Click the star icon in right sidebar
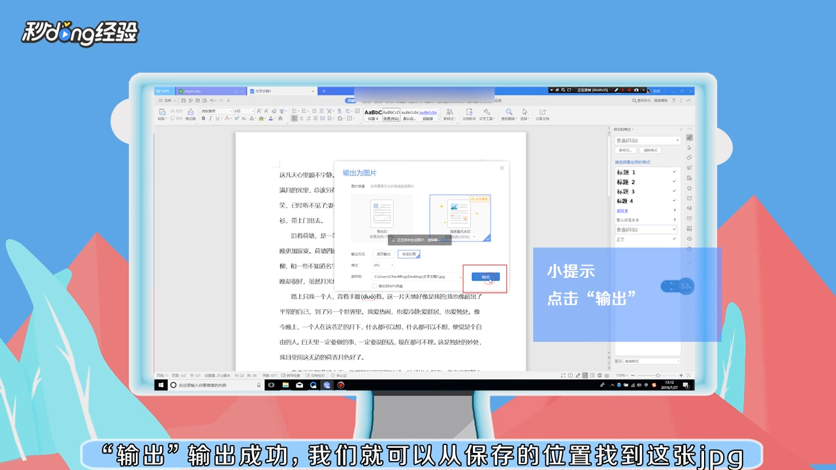The height and width of the screenshot is (470, 836). coord(689,188)
